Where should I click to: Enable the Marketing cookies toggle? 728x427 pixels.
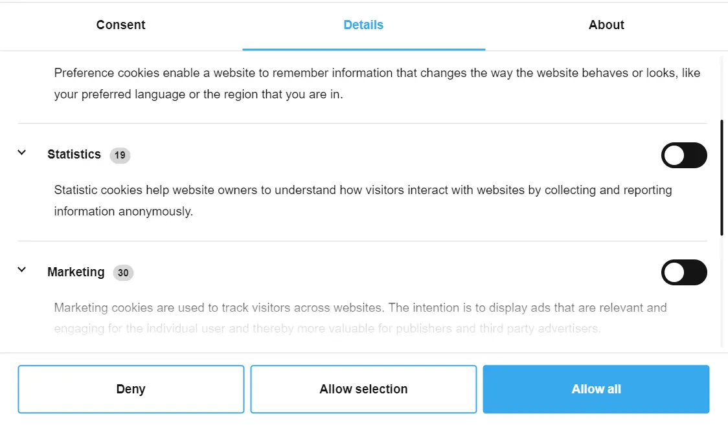coord(684,272)
